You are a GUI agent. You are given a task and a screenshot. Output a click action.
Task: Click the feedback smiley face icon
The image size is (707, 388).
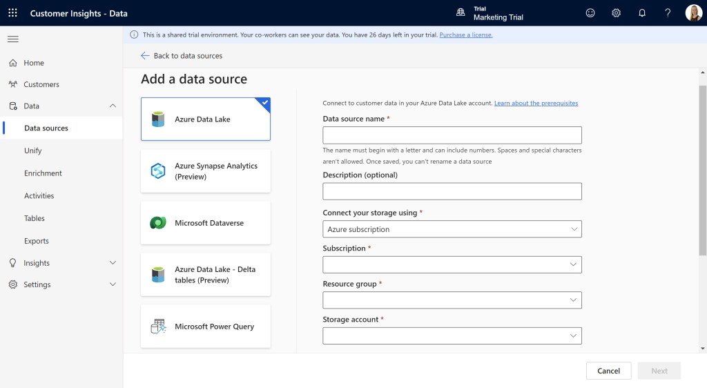tap(590, 13)
